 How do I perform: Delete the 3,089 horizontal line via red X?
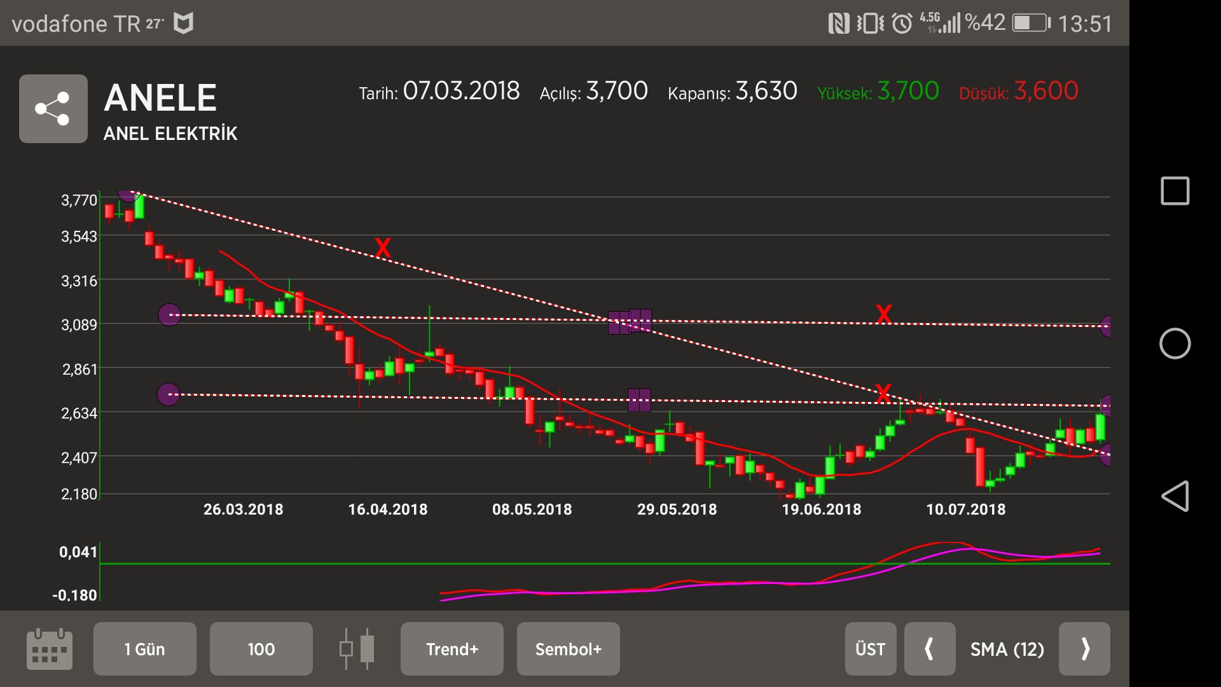(x=883, y=314)
